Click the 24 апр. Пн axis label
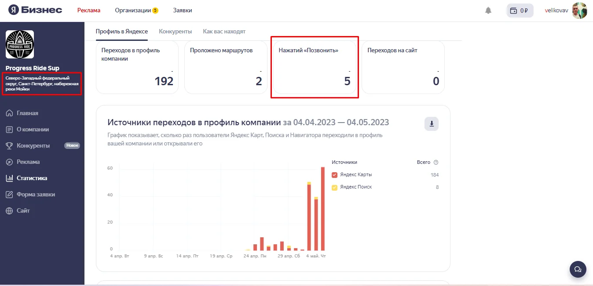 coord(255,256)
